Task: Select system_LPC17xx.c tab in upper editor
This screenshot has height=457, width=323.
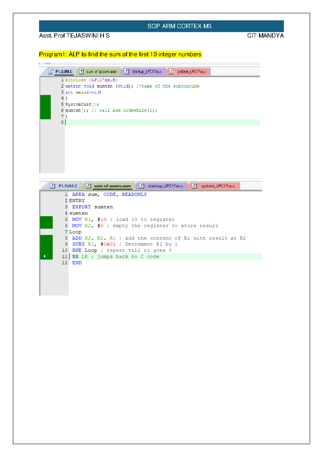Action: point(188,72)
